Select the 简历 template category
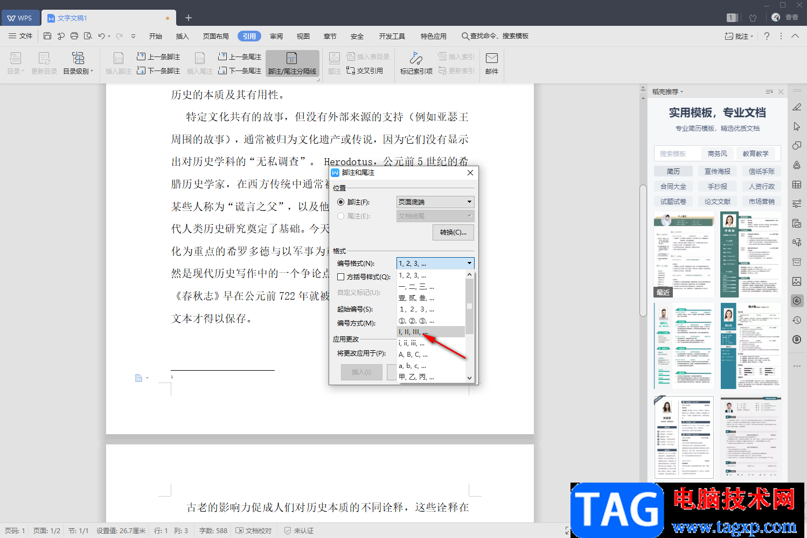Image resolution: width=807 pixels, height=538 pixels. point(673,172)
